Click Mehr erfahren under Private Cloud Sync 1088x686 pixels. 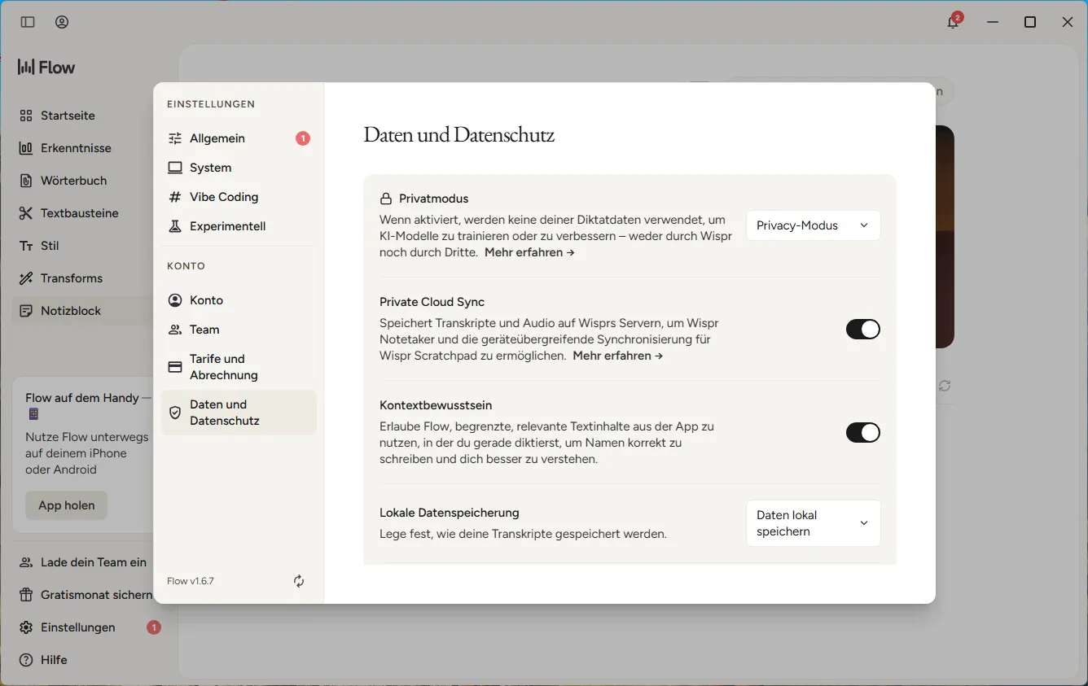pyautogui.click(x=617, y=356)
